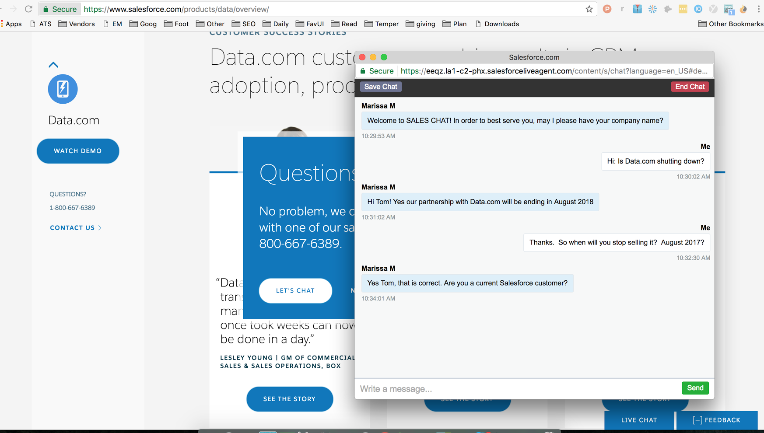Click the Write a message input field
The height and width of the screenshot is (433, 764).
point(518,389)
